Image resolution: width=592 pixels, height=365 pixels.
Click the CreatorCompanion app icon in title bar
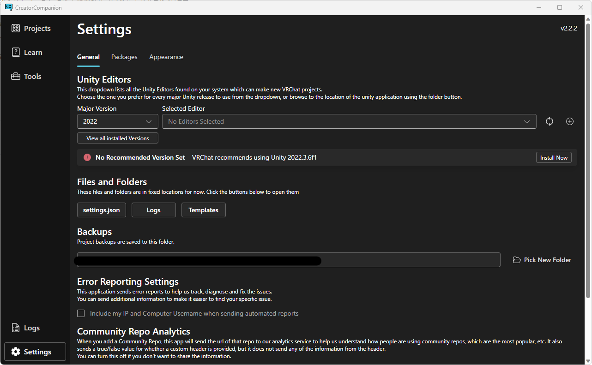pyautogui.click(x=8, y=7)
